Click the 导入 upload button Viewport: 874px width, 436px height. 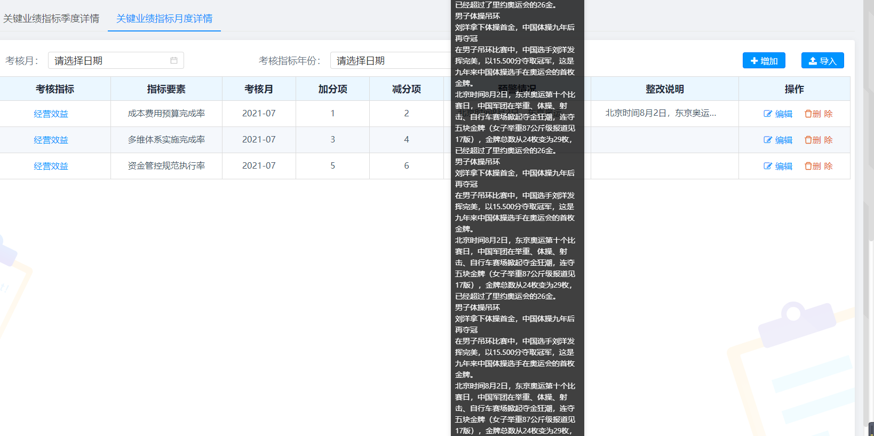(x=823, y=60)
